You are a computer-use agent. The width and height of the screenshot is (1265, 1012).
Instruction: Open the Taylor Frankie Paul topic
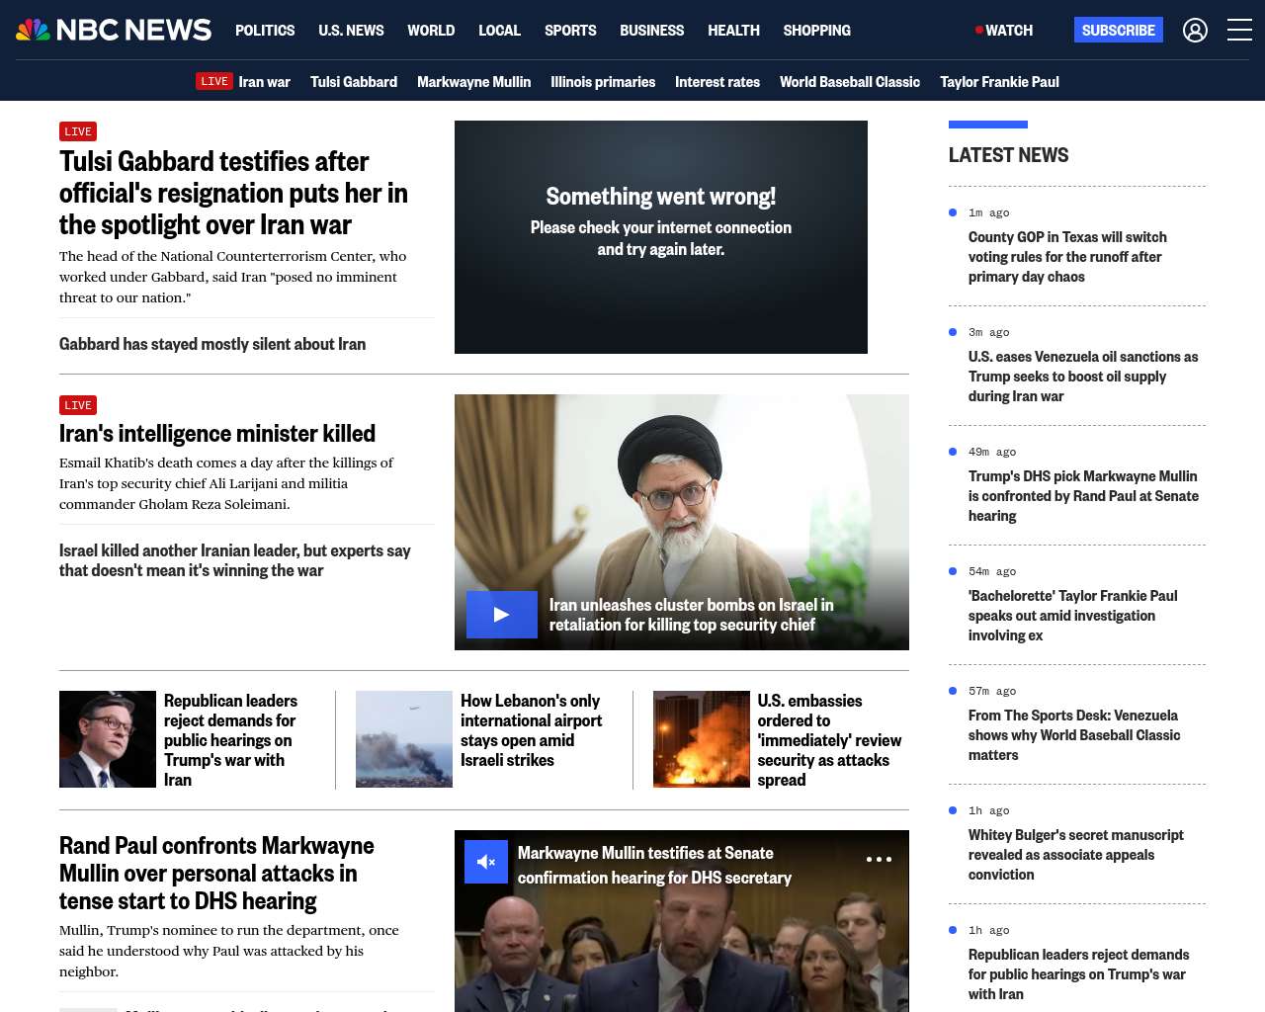(999, 82)
